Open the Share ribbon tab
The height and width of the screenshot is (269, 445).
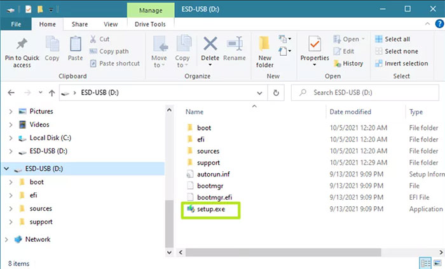click(79, 24)
